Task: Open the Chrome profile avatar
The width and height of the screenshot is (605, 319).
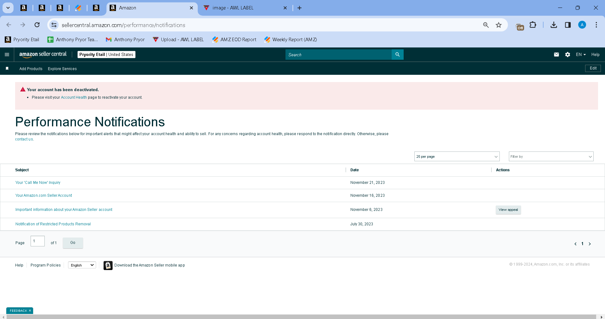Action: click(x=582, y=25)
